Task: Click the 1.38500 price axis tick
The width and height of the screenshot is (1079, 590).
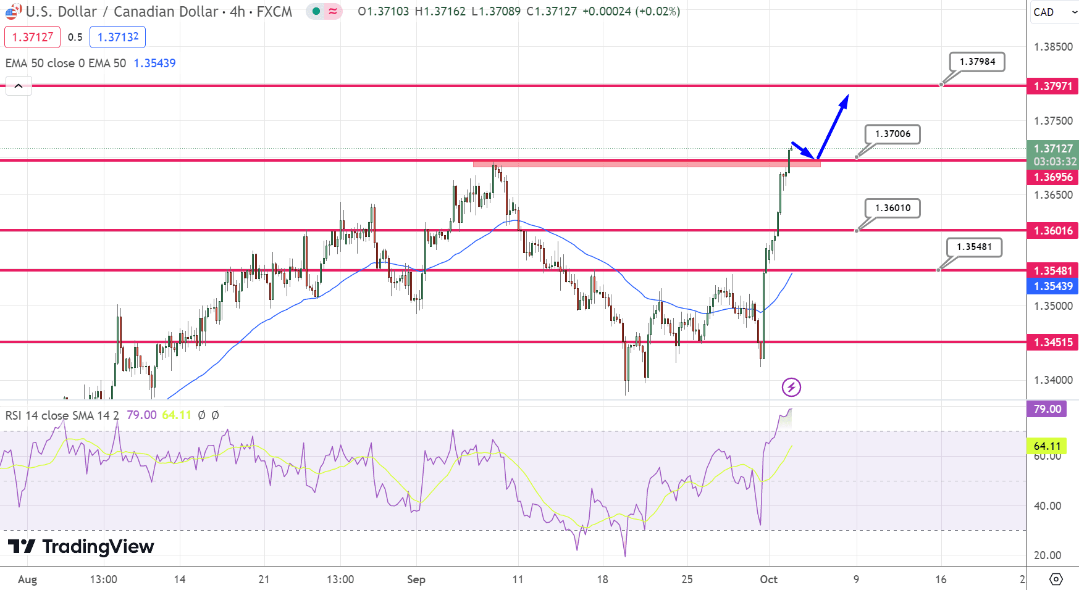Action: click(1053, 47)
